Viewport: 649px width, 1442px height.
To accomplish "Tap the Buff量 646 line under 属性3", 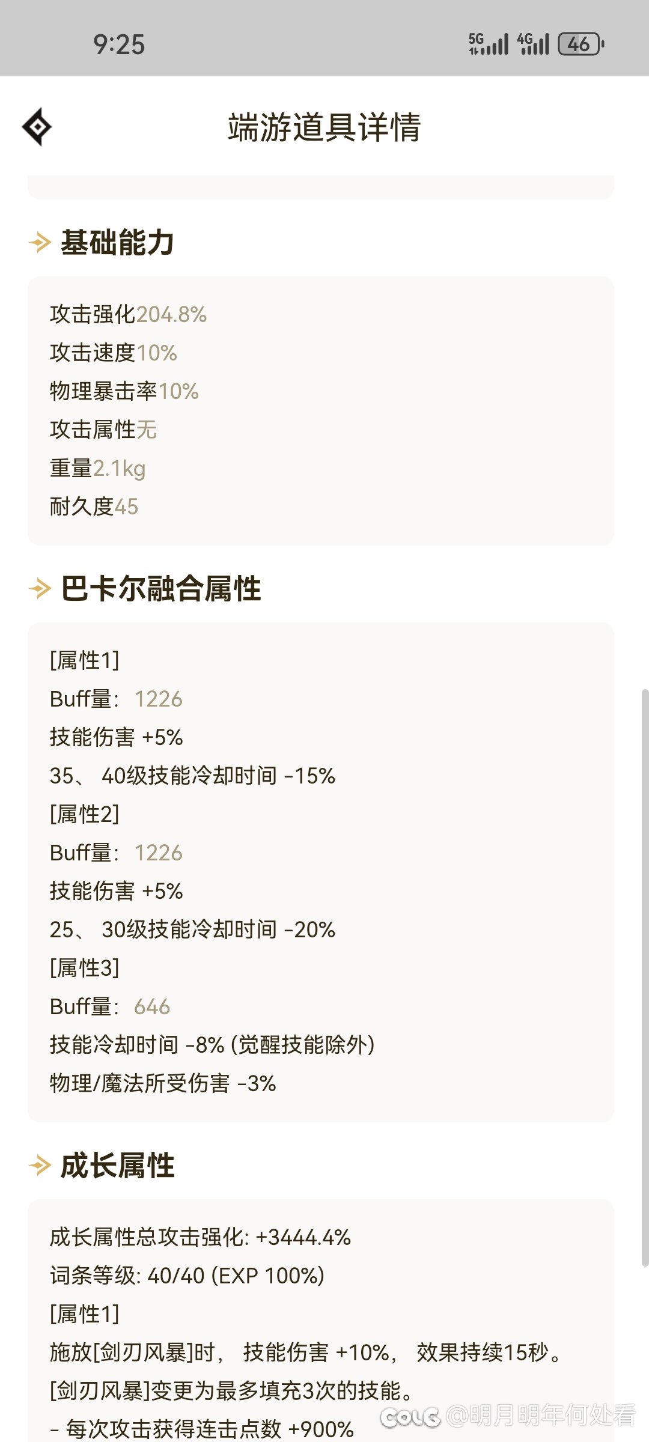I will [x=110, y=1006].
